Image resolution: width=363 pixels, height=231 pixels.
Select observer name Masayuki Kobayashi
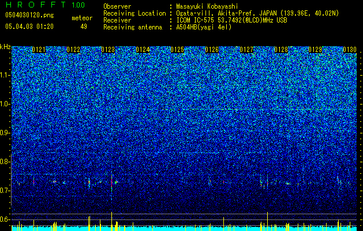(x=207, y=6)
